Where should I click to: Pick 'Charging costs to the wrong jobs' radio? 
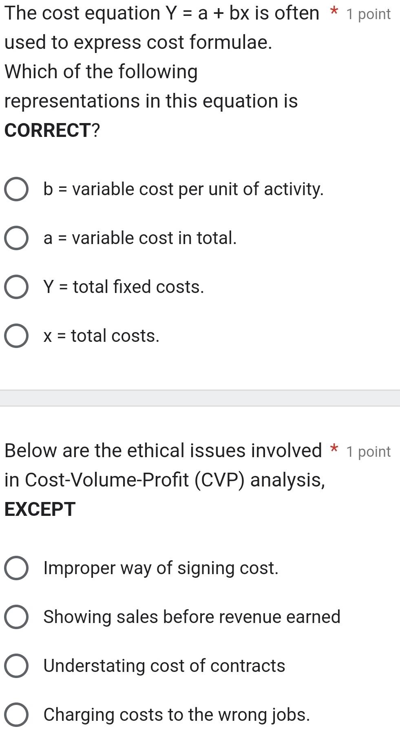tap(16, 715)
